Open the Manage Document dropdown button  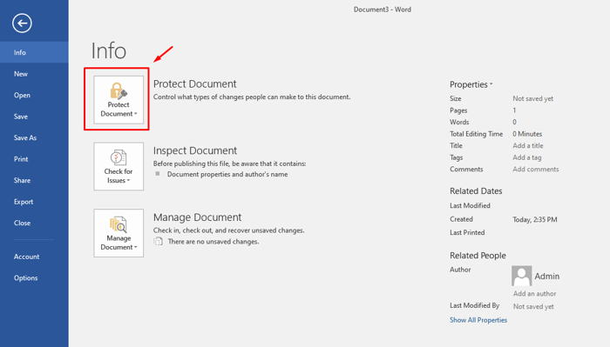point(119,233)
